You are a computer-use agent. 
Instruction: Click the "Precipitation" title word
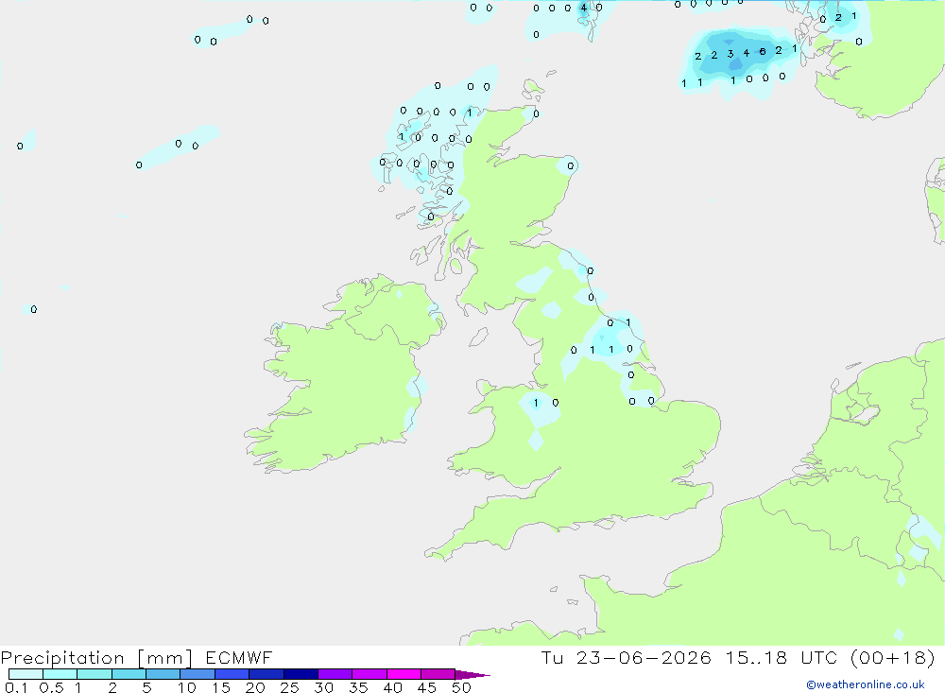tap(62, 657)
